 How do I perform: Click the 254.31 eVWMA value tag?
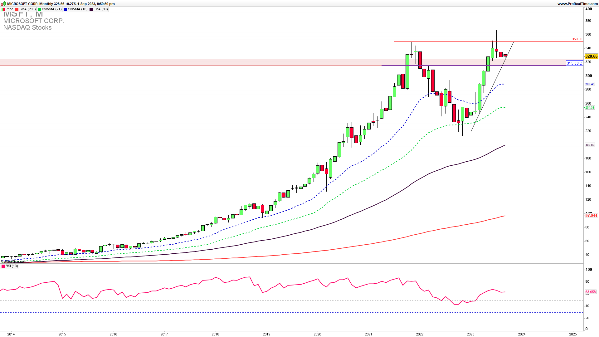click(x=590, y=108)
